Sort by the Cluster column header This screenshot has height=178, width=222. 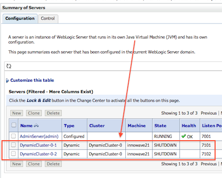(x=97, y=126)
